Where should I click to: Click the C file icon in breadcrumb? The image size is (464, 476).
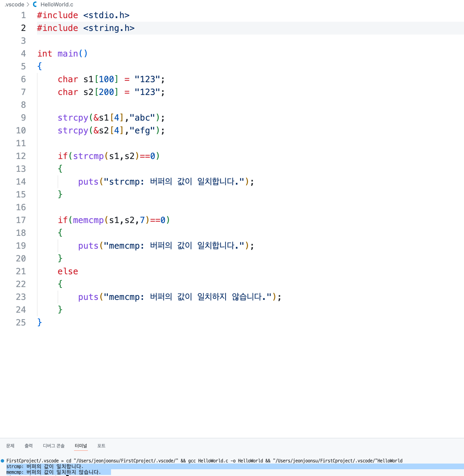click(x=35, y=4)
